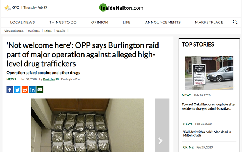This screenshot has width=242, height=152.
Task: Open the Oakville parking loophole story thumbnail
Action: tap(209, 73)
